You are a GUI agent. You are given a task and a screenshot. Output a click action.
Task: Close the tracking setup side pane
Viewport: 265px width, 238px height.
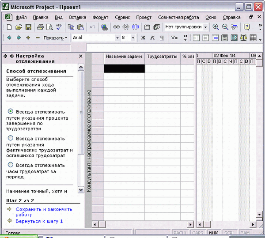point(81,56)
